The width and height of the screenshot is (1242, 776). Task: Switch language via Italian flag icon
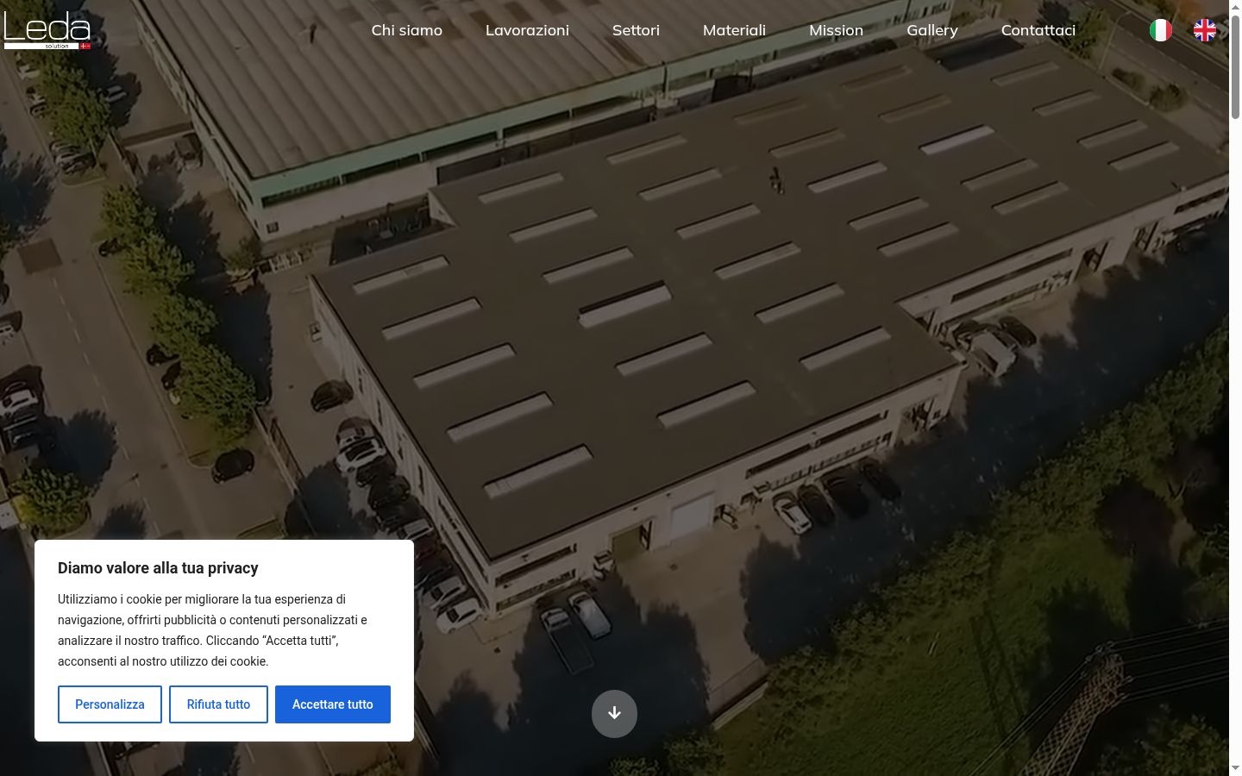coord(1161,30)
